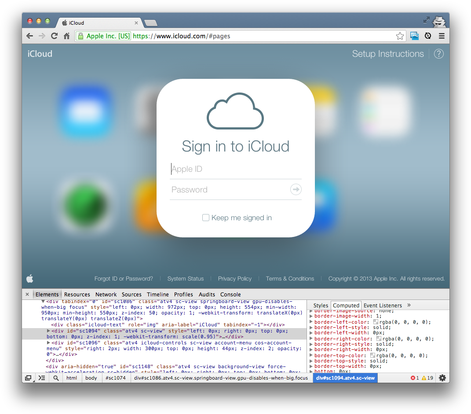Click the DevTools magnifier inspect icon

[56, 378]
